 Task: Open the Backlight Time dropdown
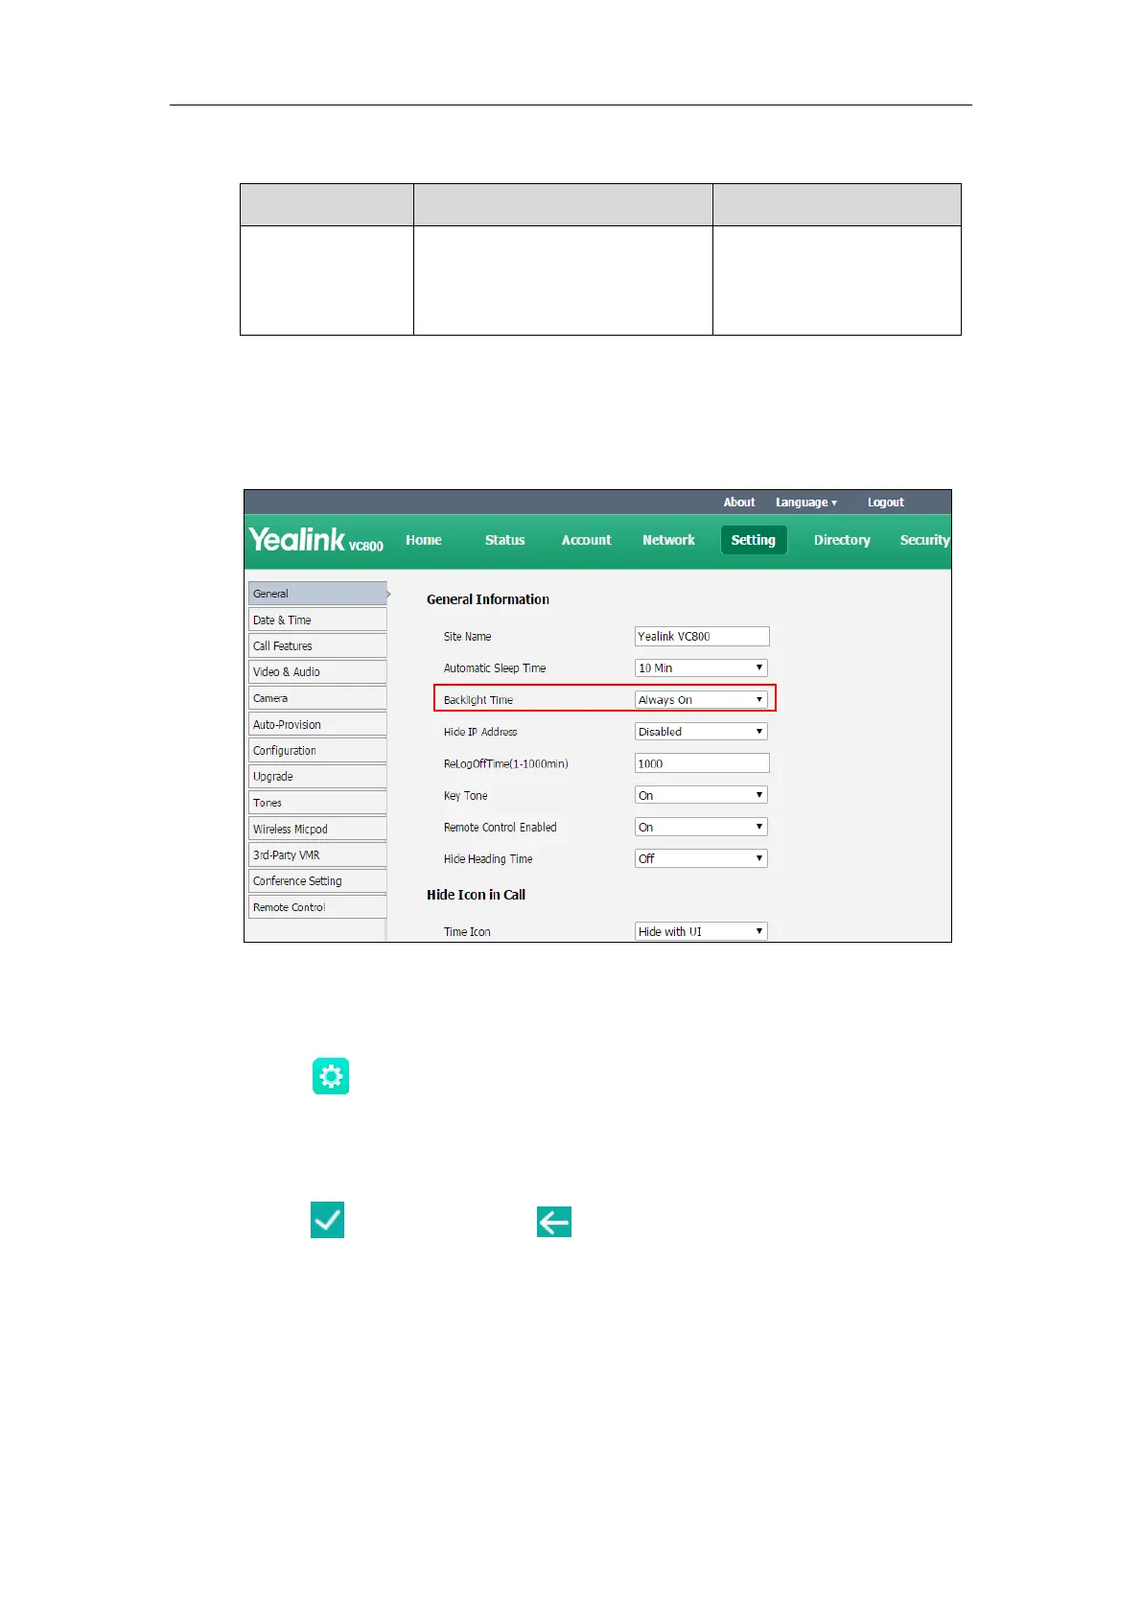[701, 700]
